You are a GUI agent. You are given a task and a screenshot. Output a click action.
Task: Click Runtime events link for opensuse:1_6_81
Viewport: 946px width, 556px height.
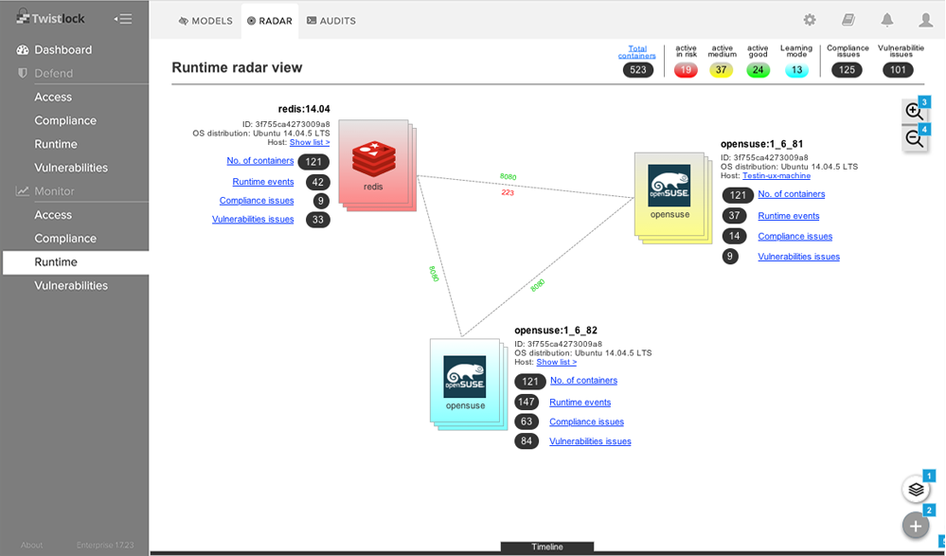coord(789,216)
